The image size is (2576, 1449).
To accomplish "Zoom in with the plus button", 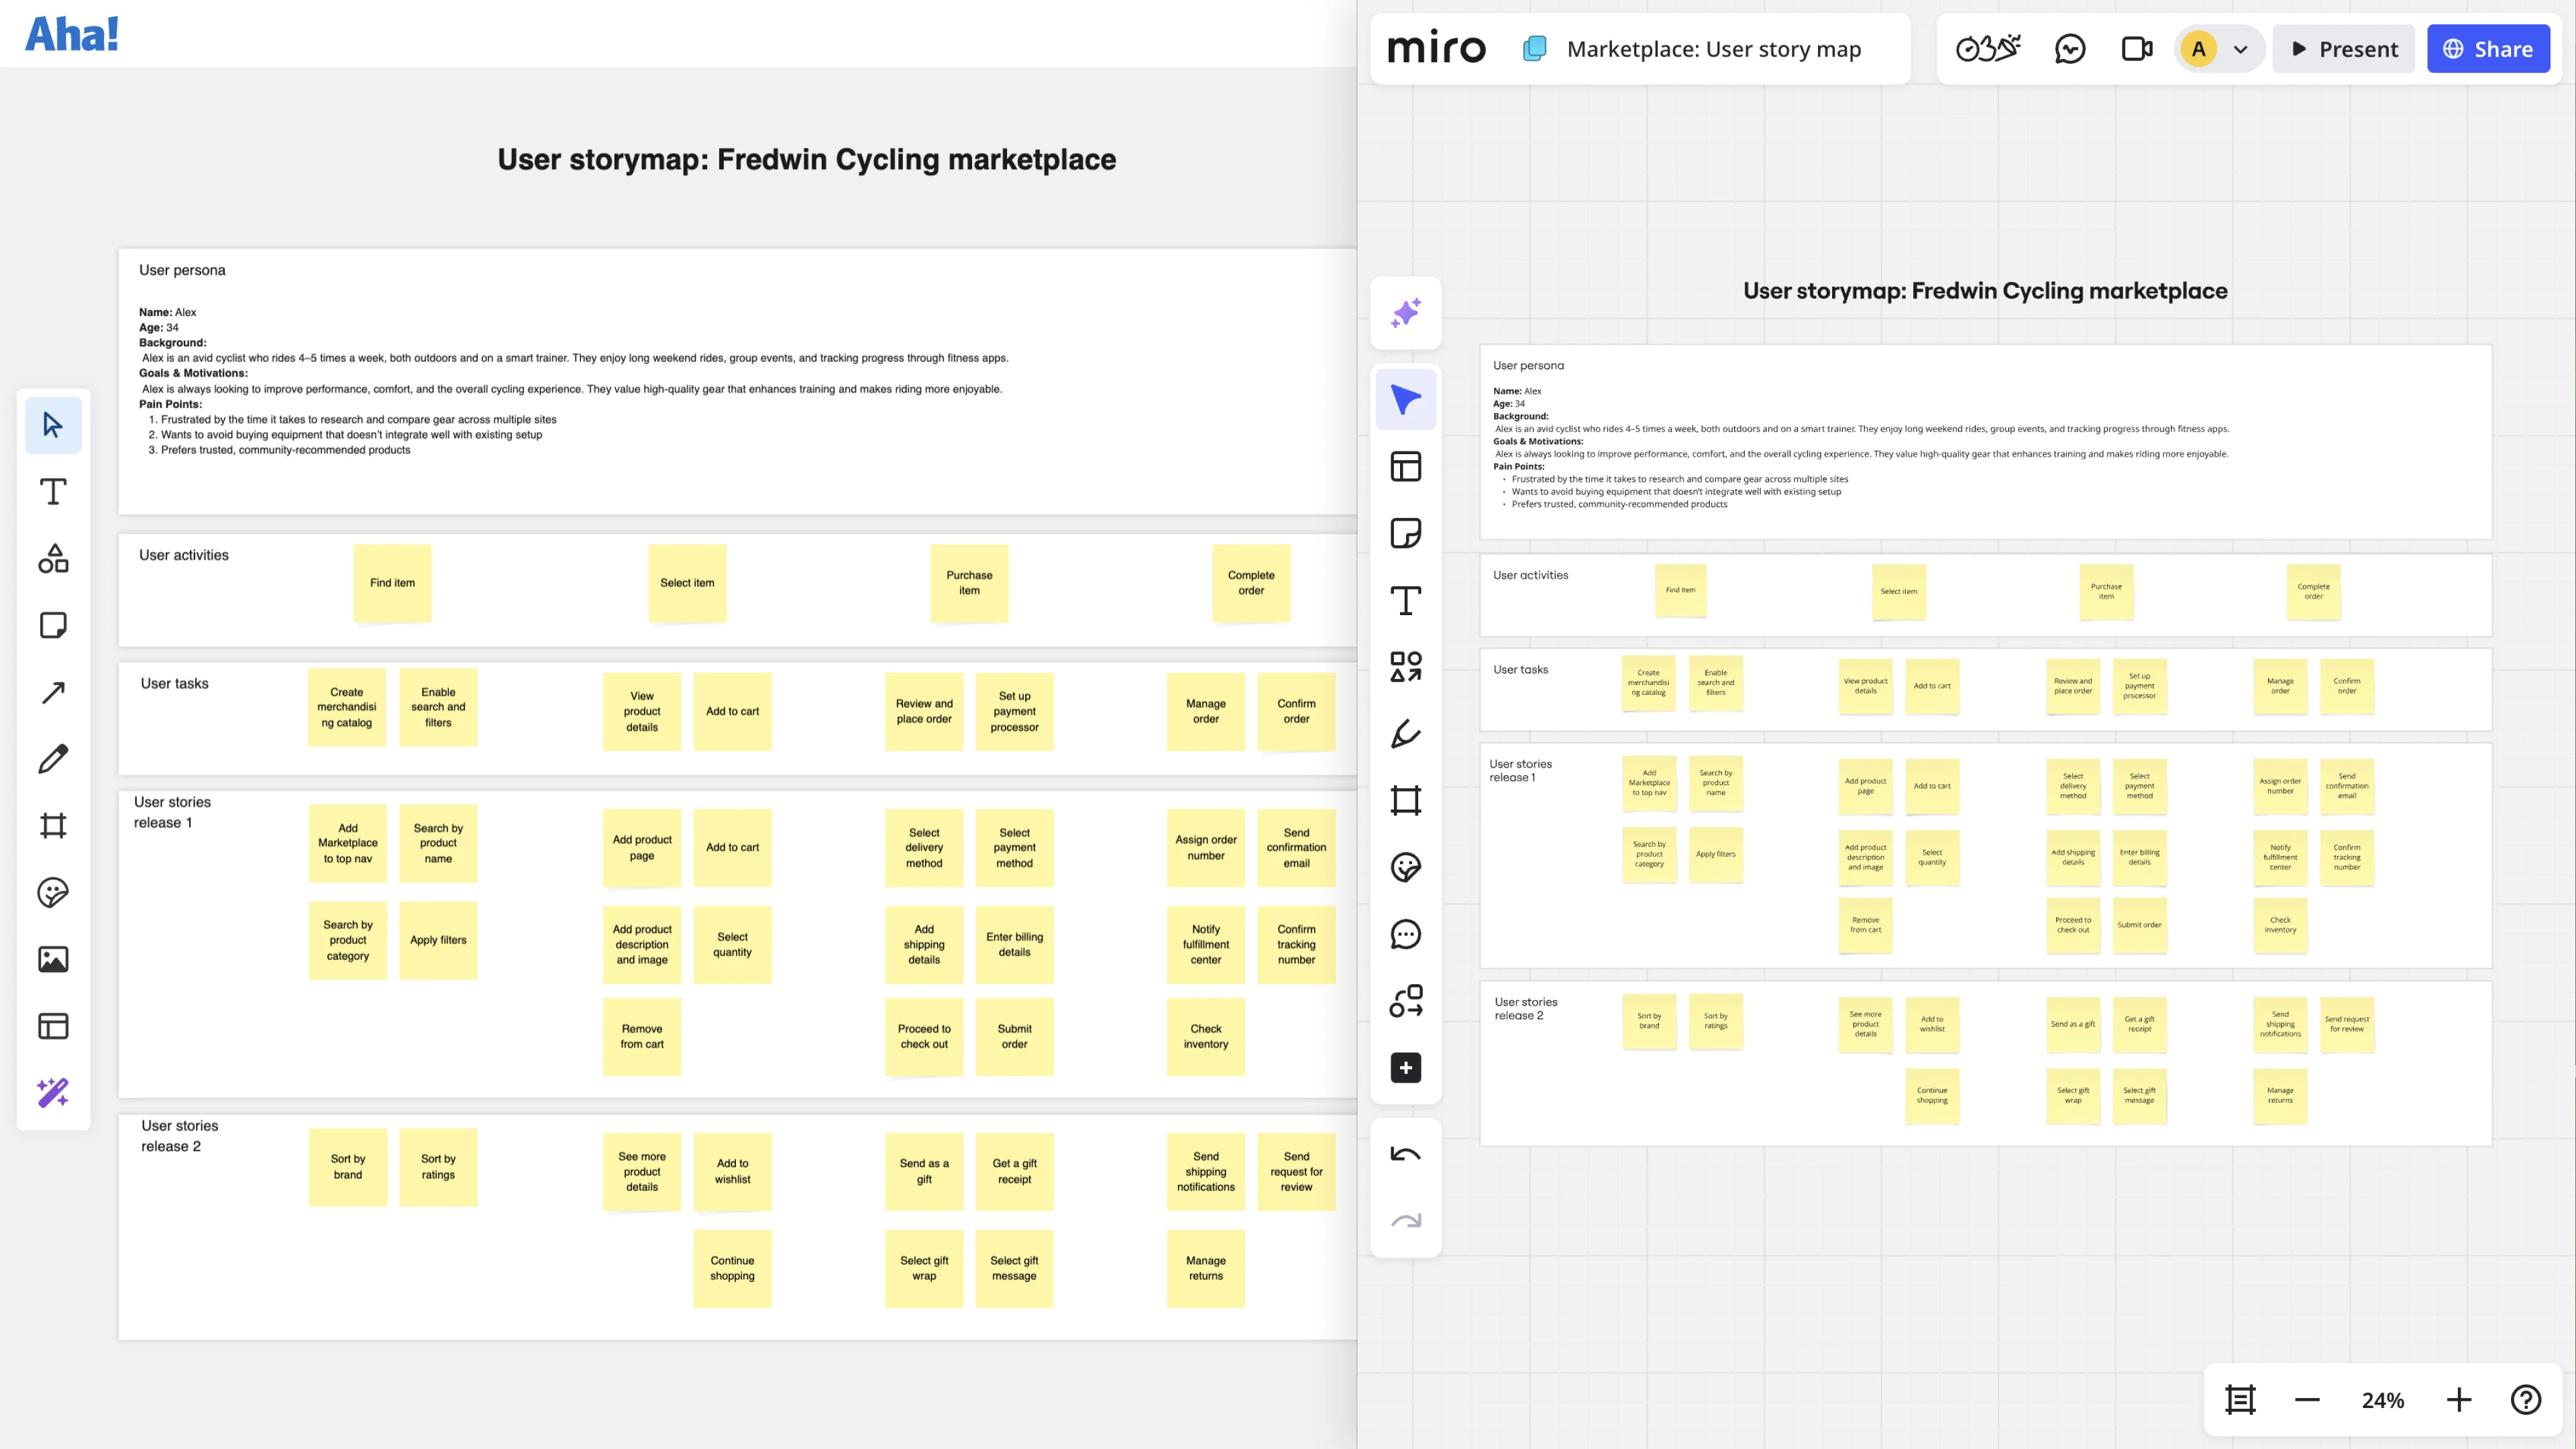I will click(x=2459, y=1400).
